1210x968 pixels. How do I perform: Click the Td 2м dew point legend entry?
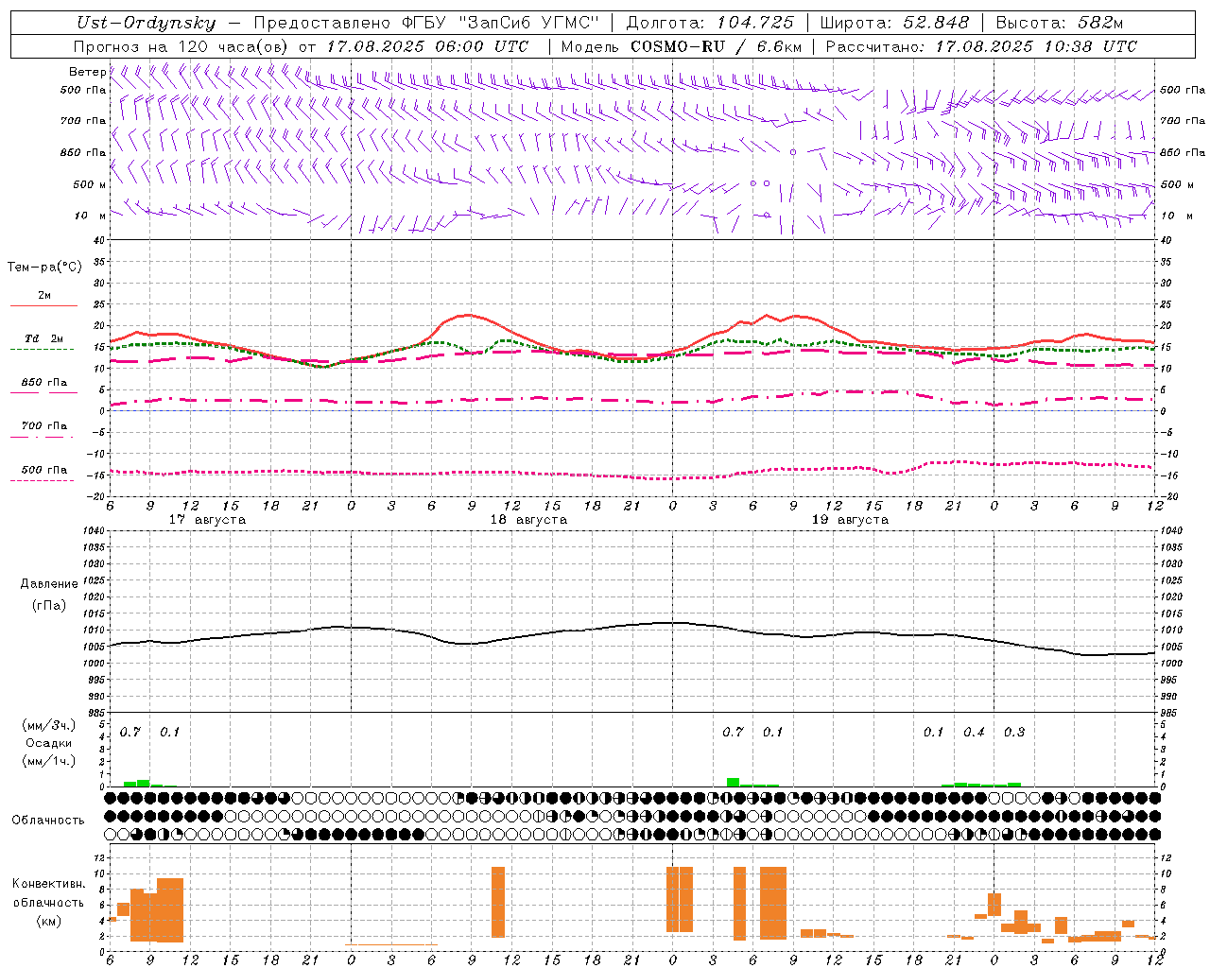43,338
